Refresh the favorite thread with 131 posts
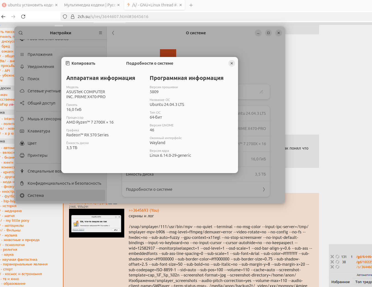This screenshot has width=372, height=287. tap(337, 257)
